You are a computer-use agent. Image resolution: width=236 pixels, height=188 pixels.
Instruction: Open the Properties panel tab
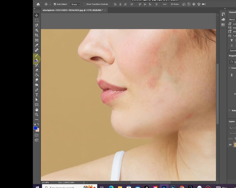232,56
